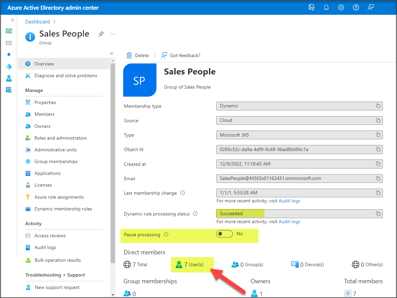Copy the group Email address
The width and height of the screenshot is (397, 298).
(378, 179)
